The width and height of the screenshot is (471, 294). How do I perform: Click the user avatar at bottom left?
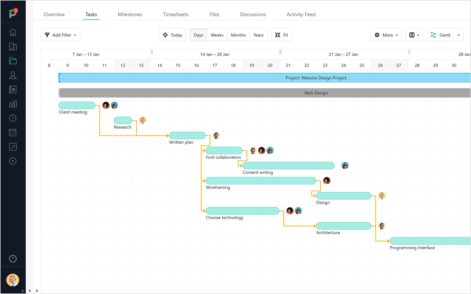(13, 280)
